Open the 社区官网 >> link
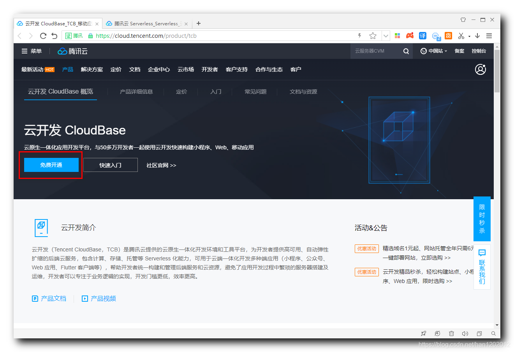This screenshot has width=514, height=352. pyautogui.click(x=161, y=165)
